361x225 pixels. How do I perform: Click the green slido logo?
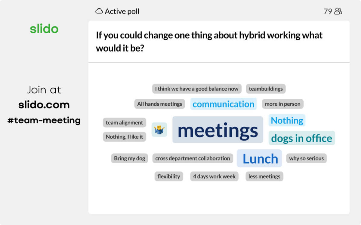coord(44,29)
